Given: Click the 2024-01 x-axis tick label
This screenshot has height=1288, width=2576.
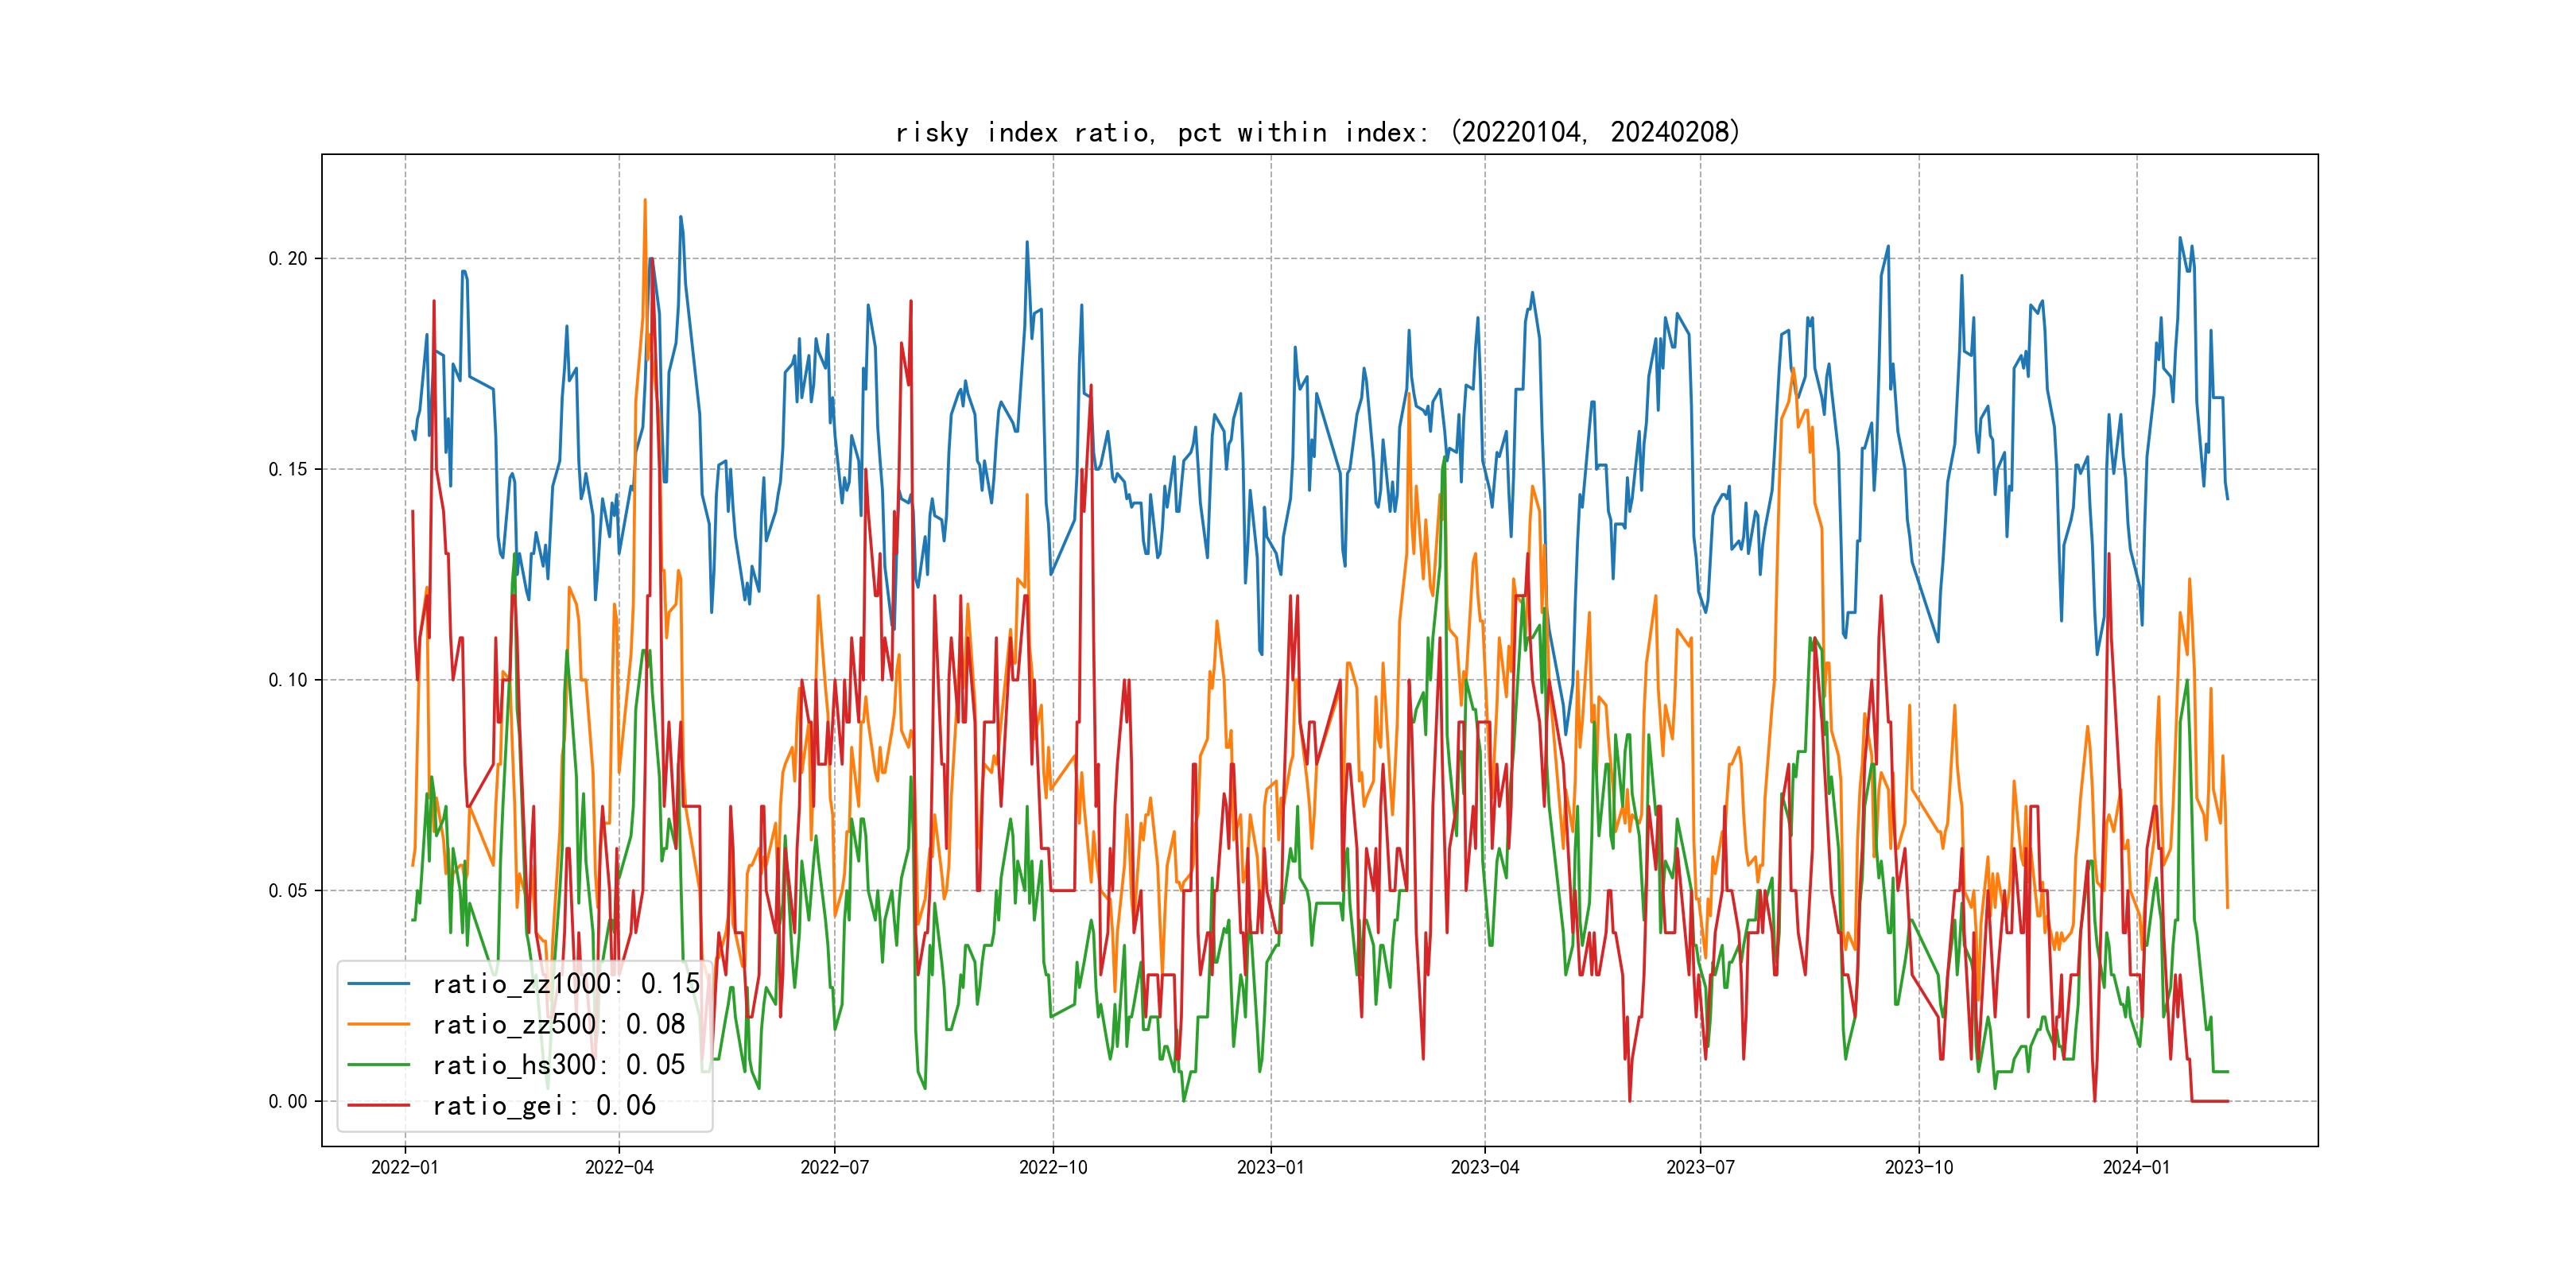Looking at the screenshot, I should click(2137, 1167).
